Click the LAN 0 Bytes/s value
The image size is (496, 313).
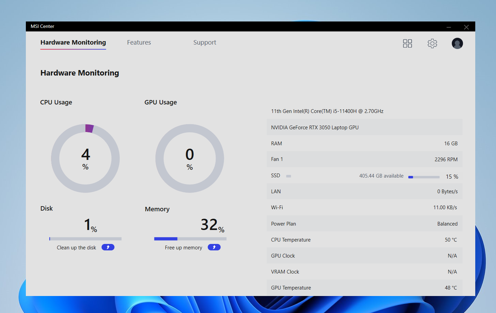click(447, 192)
